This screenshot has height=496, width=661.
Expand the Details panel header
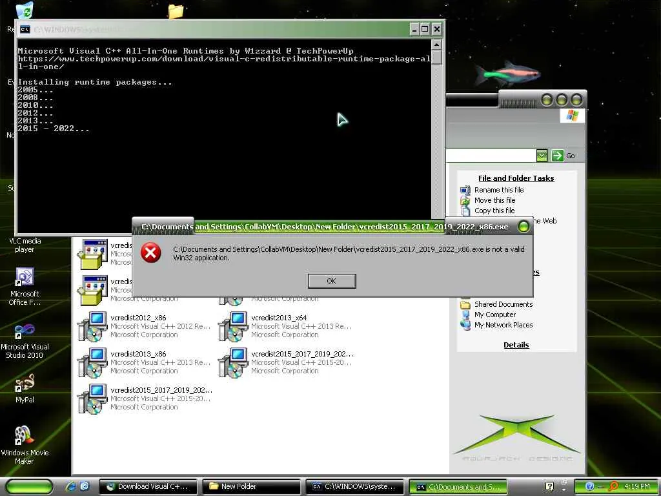516,345
